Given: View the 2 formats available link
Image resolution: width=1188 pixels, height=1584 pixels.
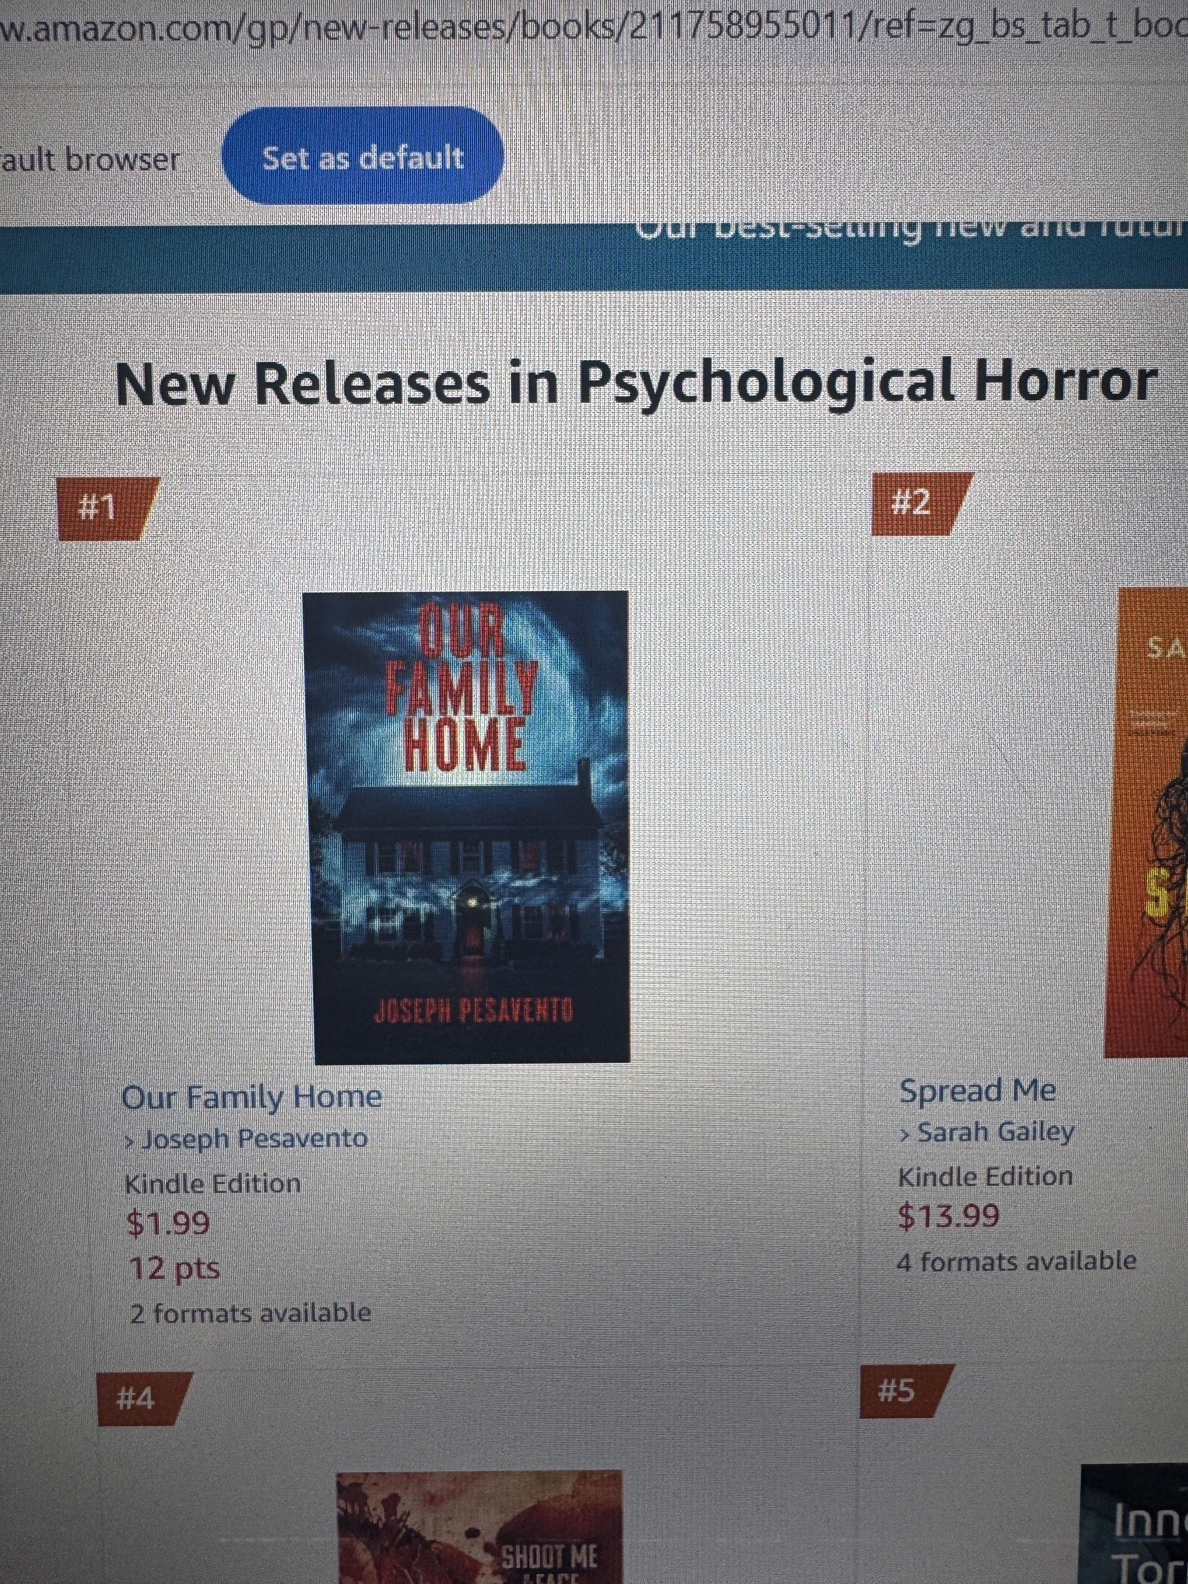Looking at the screenshot, I should tap(251, 1313).
